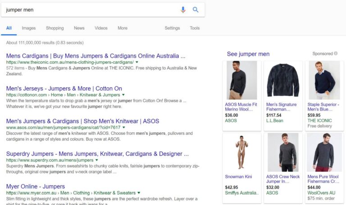Open ASOS Muscle Fit Merino Wool title
The image size is (346, 205).
tap(241, 107)
